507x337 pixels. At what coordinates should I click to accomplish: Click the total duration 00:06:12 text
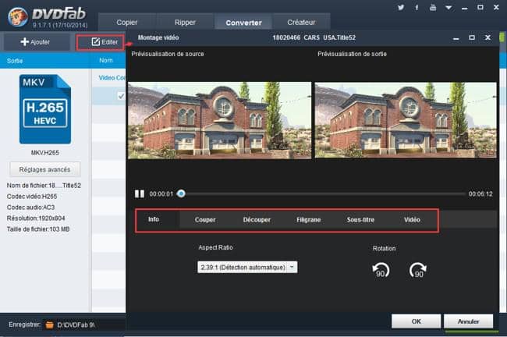480,194
